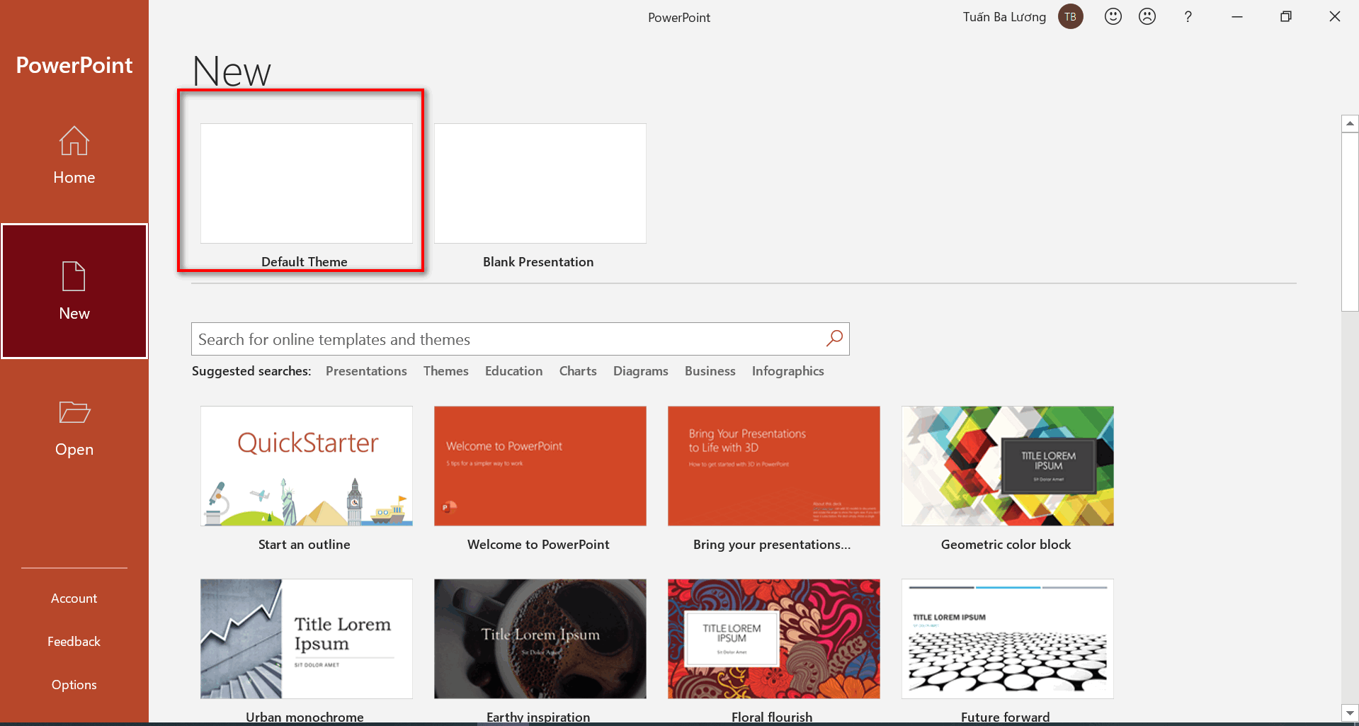Click the frowning face feedback icon
Viewport: 1359px width, 726px height.
point(1147,16)
